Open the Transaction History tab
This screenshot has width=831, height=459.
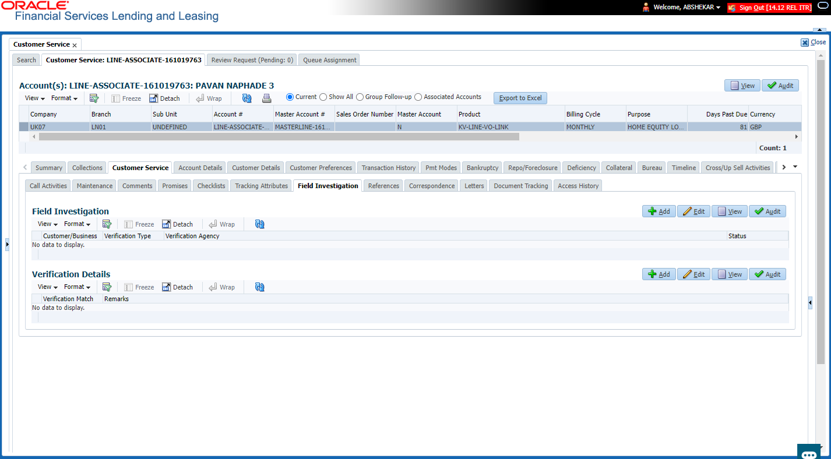click(x=389, y=168)
